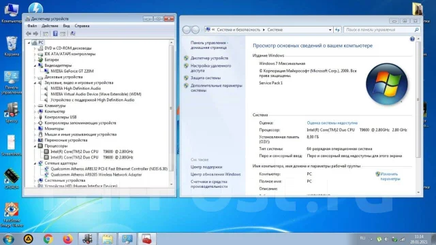Open Диспетчер устройств link in sidebar
This screenshot has height=245, width=436.
(209, 58)
